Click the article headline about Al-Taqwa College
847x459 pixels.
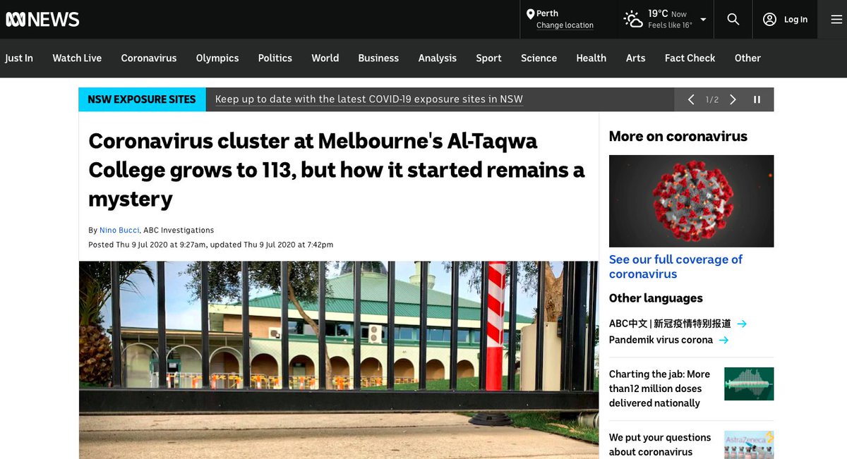(337, 170)
